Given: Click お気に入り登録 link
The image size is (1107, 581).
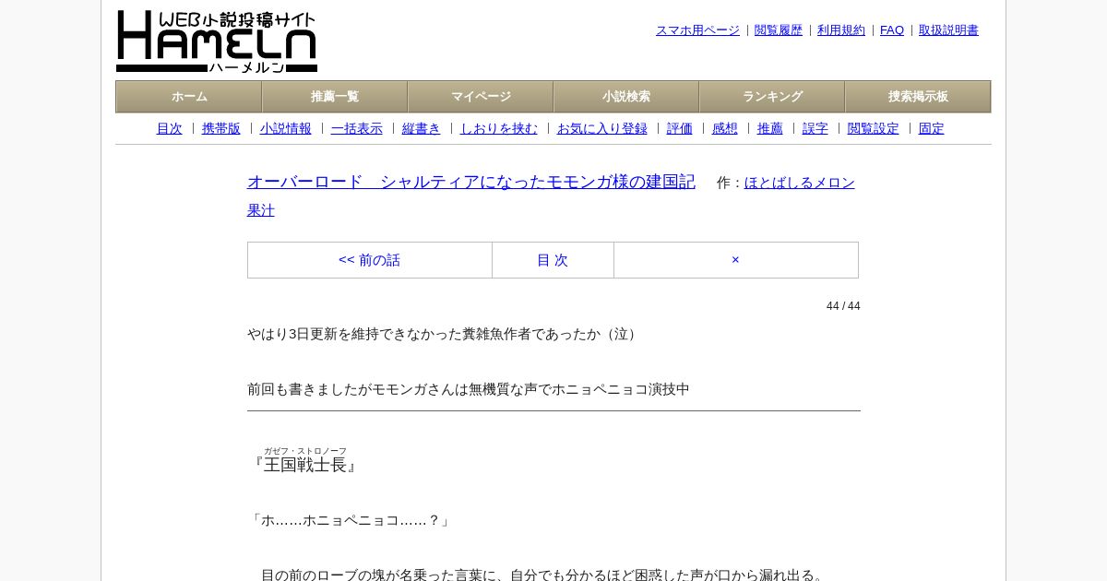Looking at the screenshot, I should 602,128.
